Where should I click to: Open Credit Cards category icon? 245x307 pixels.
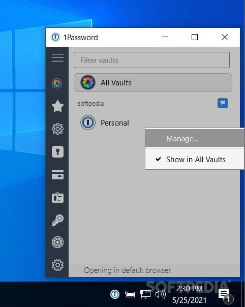pyautogui.click(x=57, y=175)
